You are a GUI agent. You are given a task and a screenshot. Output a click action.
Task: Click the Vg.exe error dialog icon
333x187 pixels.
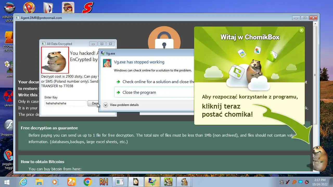click(107, 63)
